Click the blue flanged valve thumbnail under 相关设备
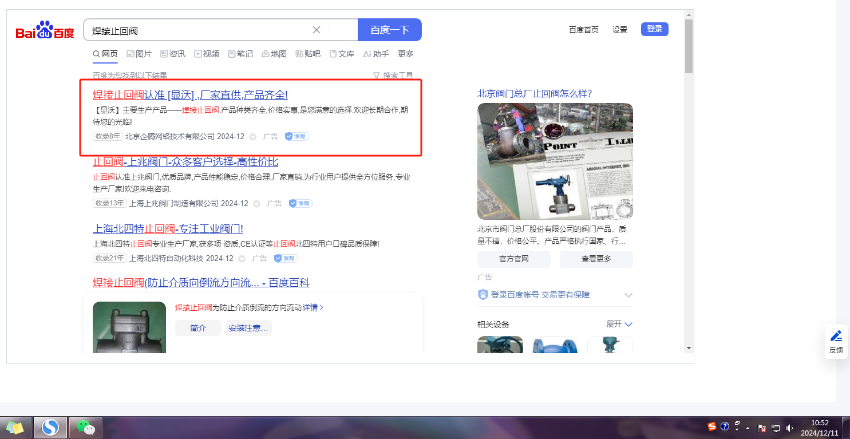 coord(555,344)
